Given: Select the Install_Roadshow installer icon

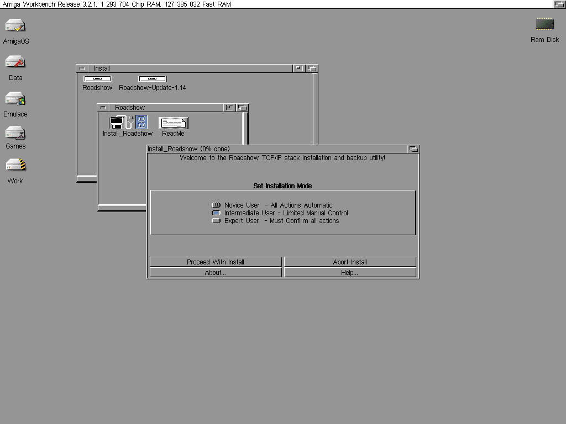Looking at the screenshot, I should (x=128, y=123).
